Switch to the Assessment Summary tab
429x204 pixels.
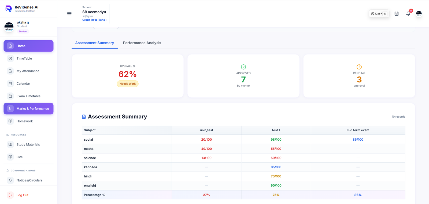(95, 43)
